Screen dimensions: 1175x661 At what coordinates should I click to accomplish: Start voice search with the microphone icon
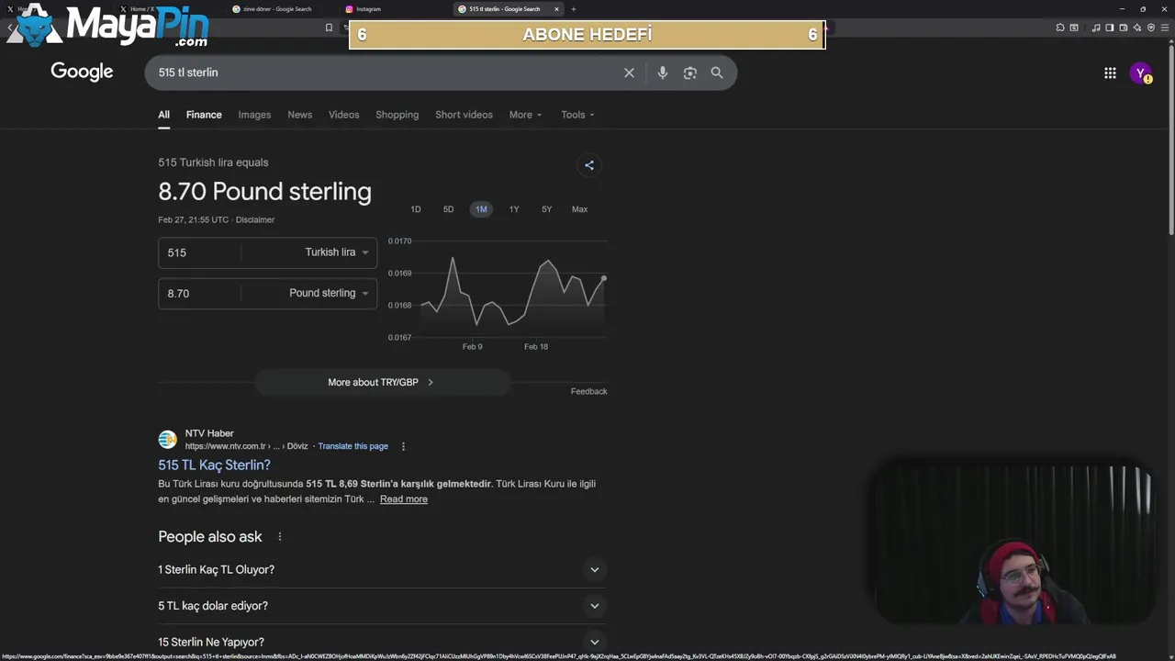[662, 73]
